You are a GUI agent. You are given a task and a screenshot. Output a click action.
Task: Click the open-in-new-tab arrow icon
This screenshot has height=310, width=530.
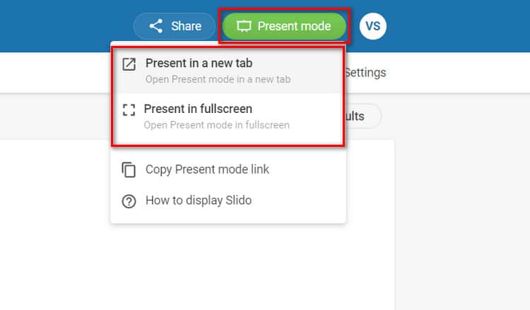point(129,64)
